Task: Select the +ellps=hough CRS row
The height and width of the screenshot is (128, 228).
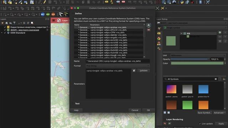Action: tap(109, 55)
